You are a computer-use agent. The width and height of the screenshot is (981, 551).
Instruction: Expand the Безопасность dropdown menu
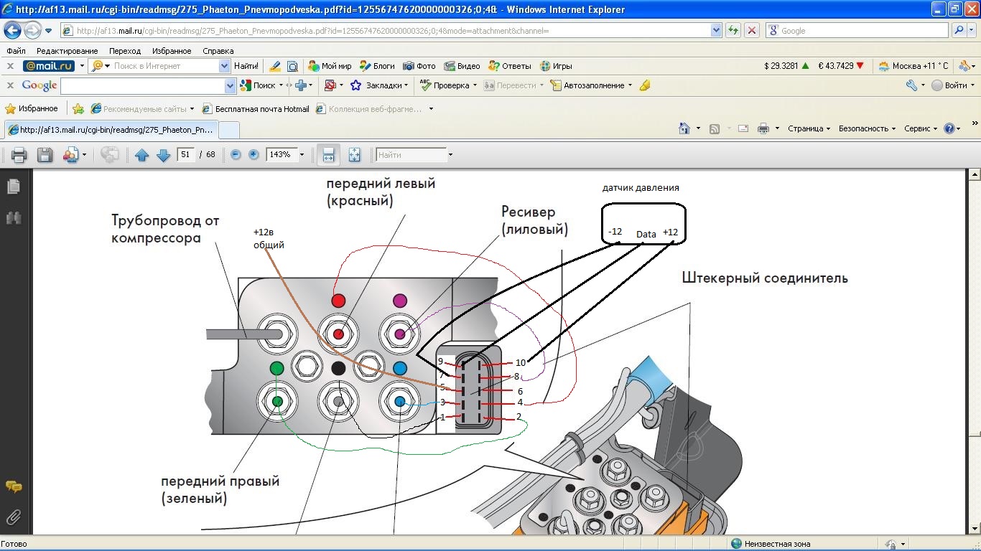click(867, 128)
